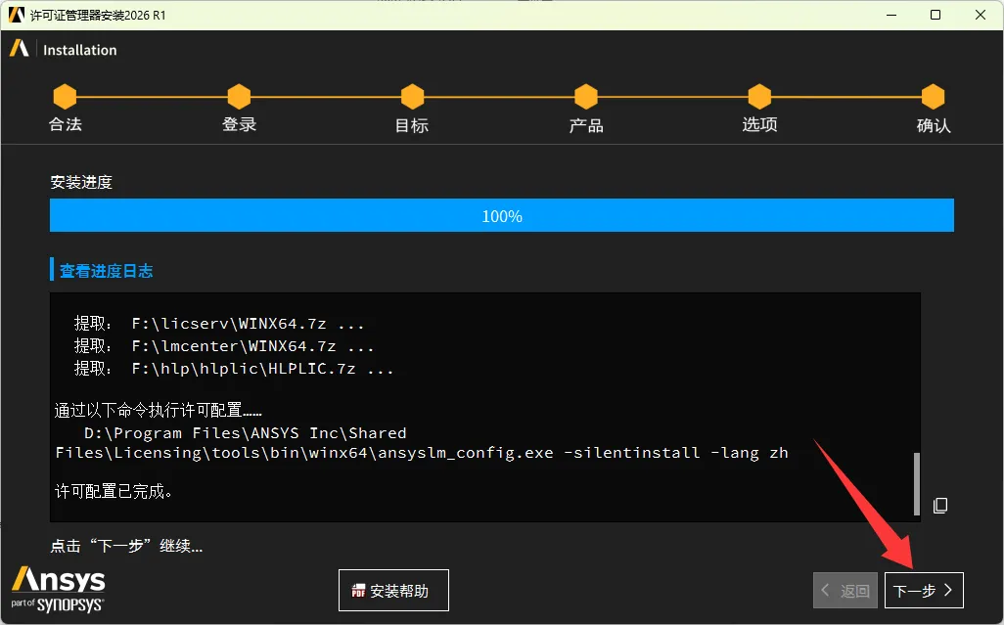Click the copy log icon
This screenshot has height=625, width=1004.
(940, 506)
